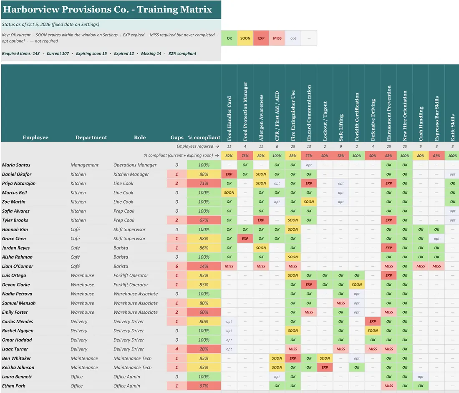459x393 pixels.
Task: Click the 75% Food Protection Manager compliance cell
Action: [245, 156]
